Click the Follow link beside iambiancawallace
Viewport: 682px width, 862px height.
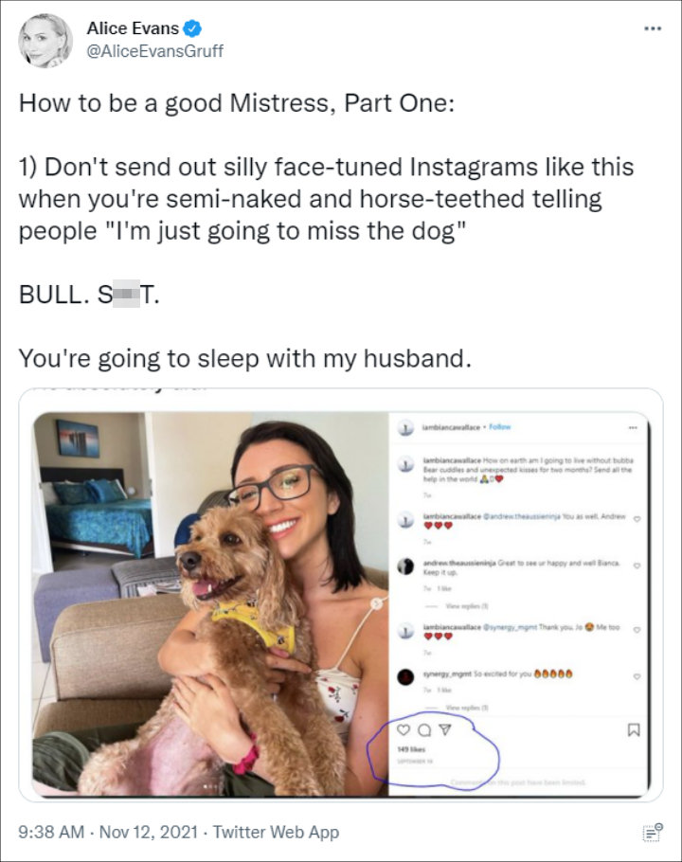(499, 426)
